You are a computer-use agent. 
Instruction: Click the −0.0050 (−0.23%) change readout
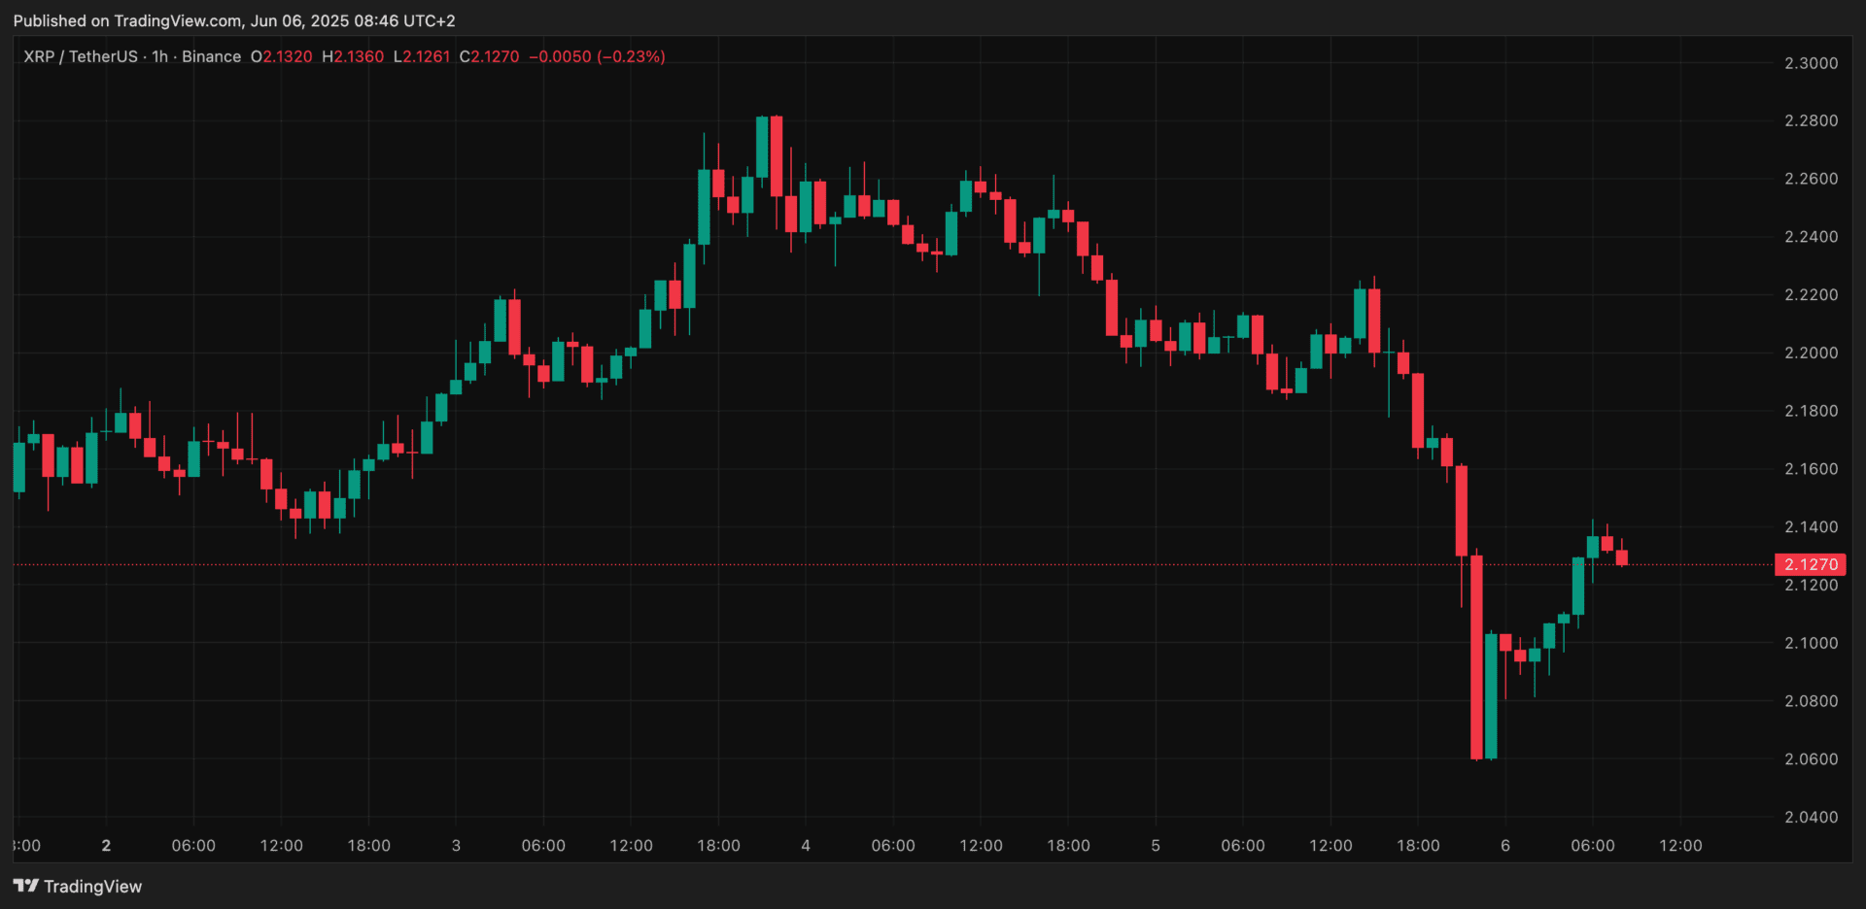click(597, 56)
